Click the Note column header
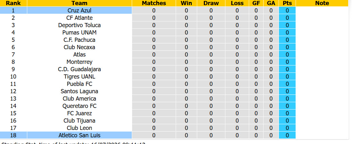Image resolution: width=353 pixels, height=144 pixels. pos(322,3)
